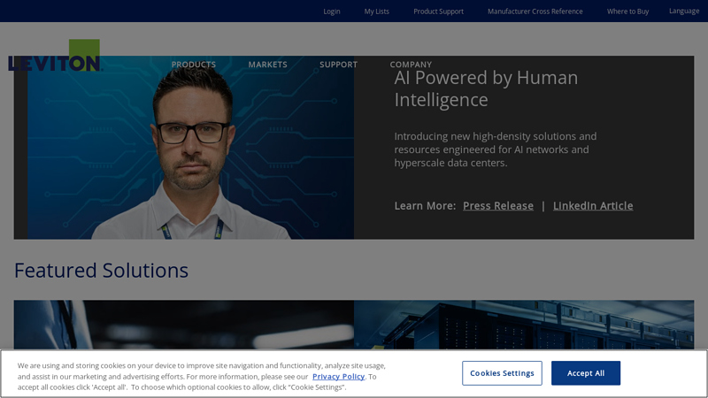Open Cookies Settings
The image size is (708, 398).
[502, 373]
